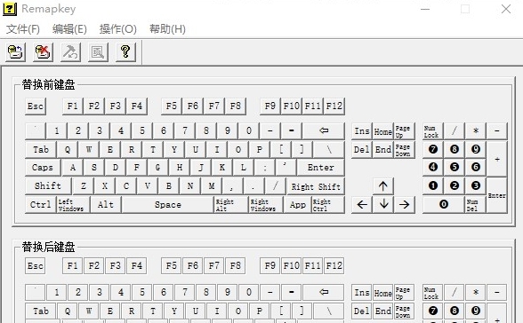
Task: Click the red X discard toolbar icon
Action: [x=43, y=52]
